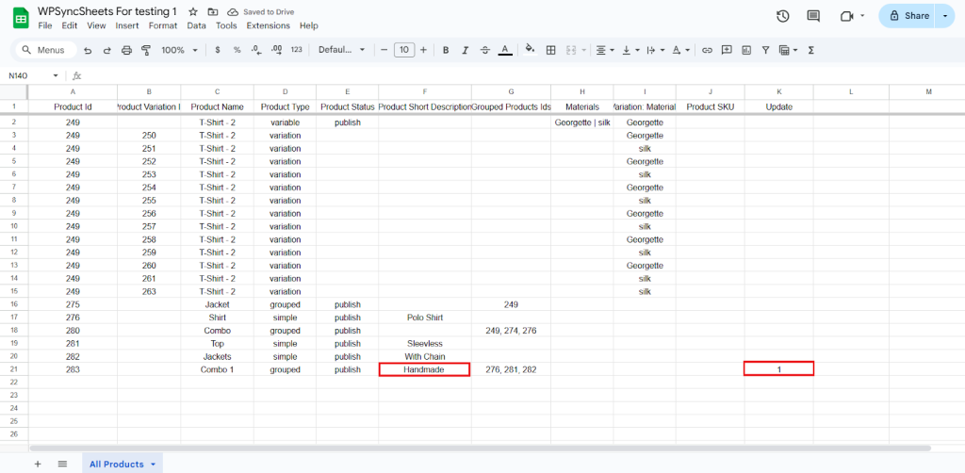Screen dimensions: 965x473
Task: Open the Insert menu
Action: click(x=127, y=25)
